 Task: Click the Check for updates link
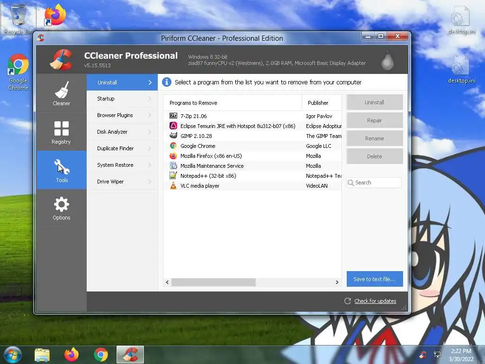[x=375, y=301]
